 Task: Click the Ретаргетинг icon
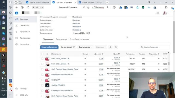[x=16, y=32]
